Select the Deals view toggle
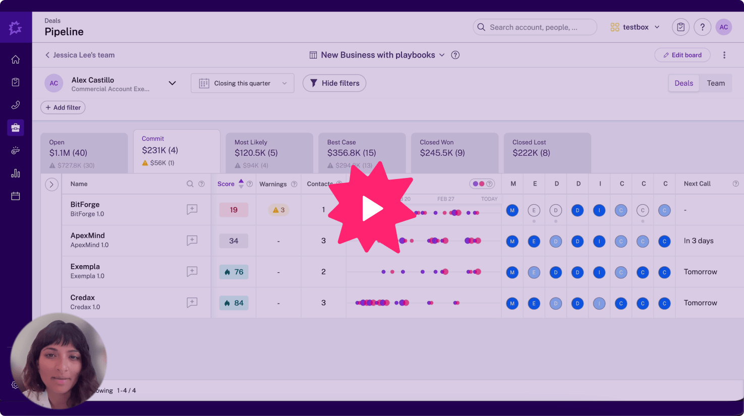Image resolution: width=744 pixels, height=416 pixels. click(x=683, y=83)
